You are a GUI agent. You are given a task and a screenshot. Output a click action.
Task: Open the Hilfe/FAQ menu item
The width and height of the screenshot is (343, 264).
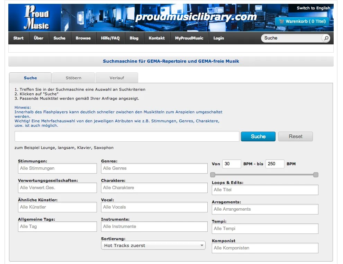point(110,38)
